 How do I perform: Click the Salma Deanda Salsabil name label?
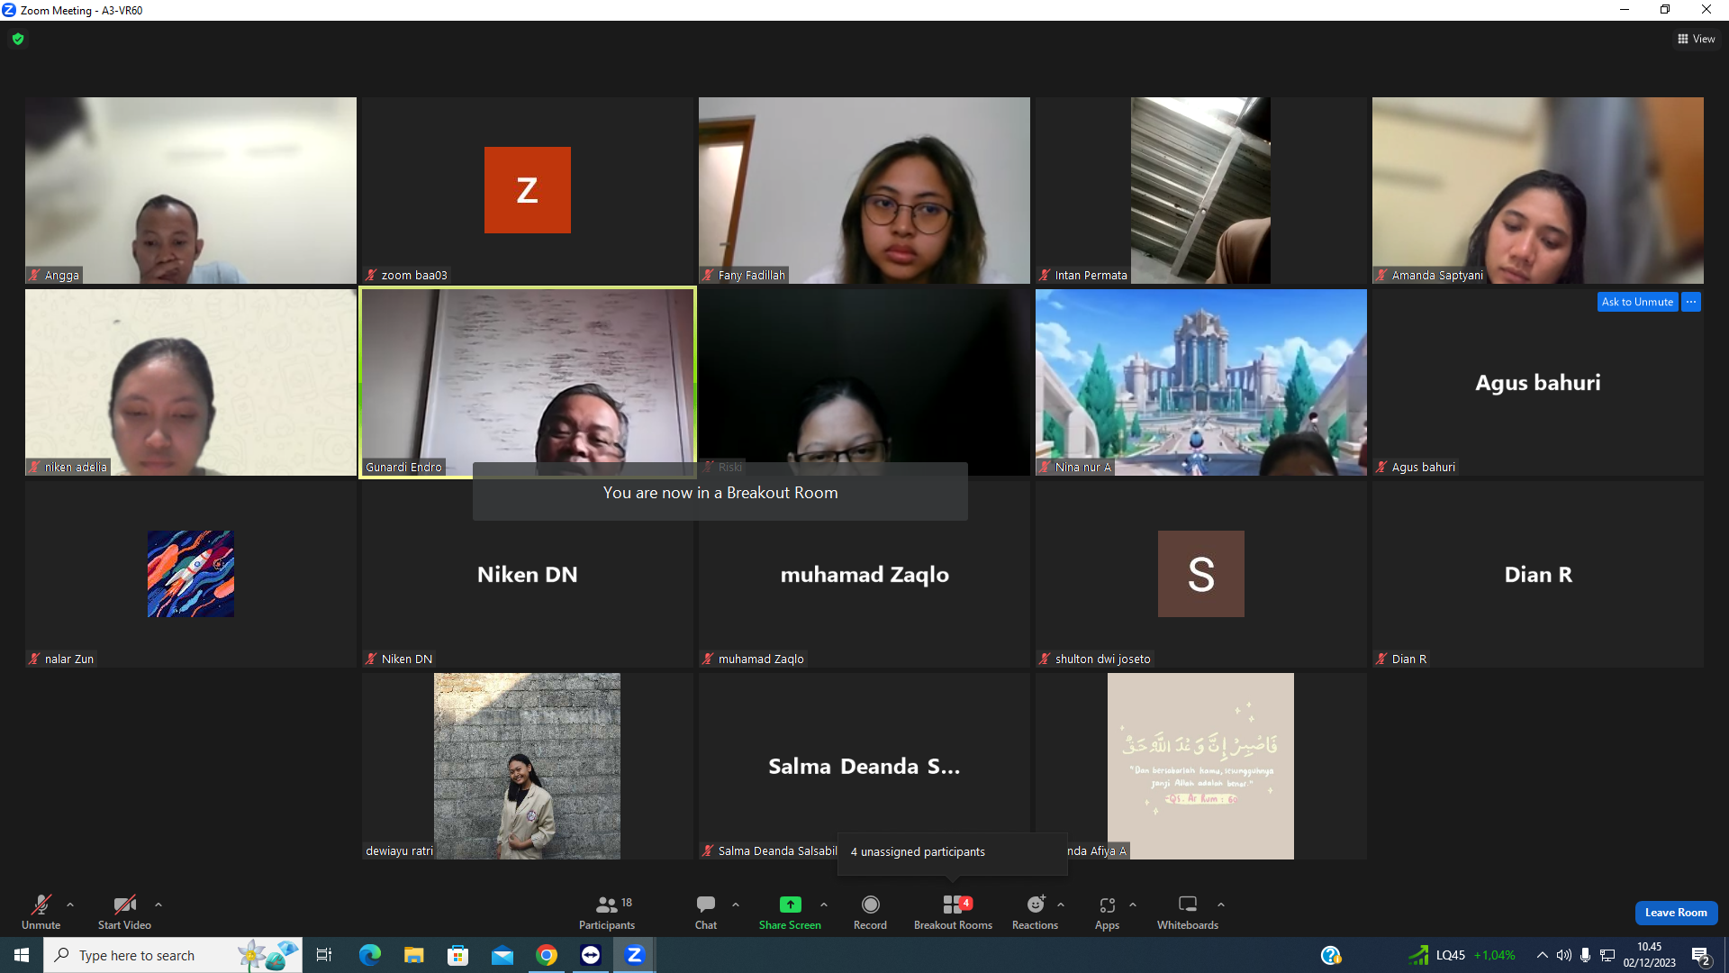click(777, 851)
